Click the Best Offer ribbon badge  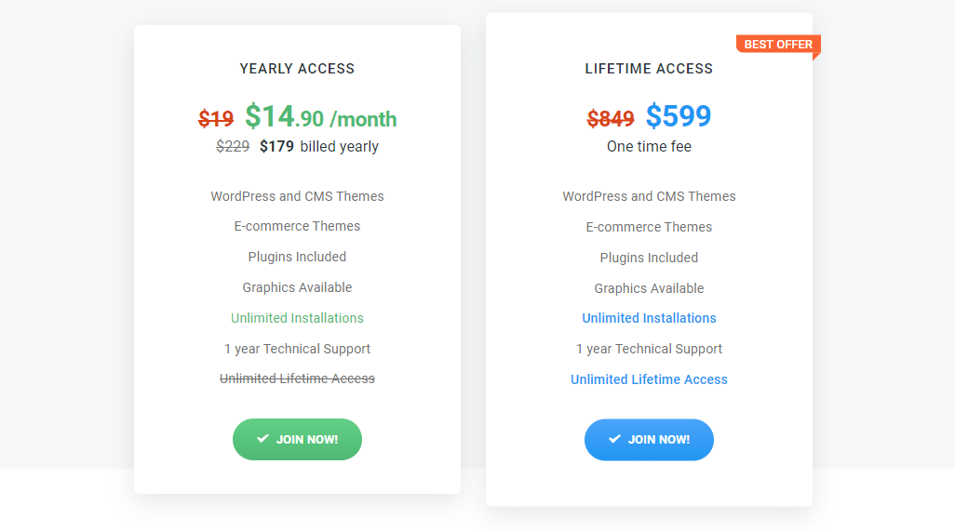[778, 45]
